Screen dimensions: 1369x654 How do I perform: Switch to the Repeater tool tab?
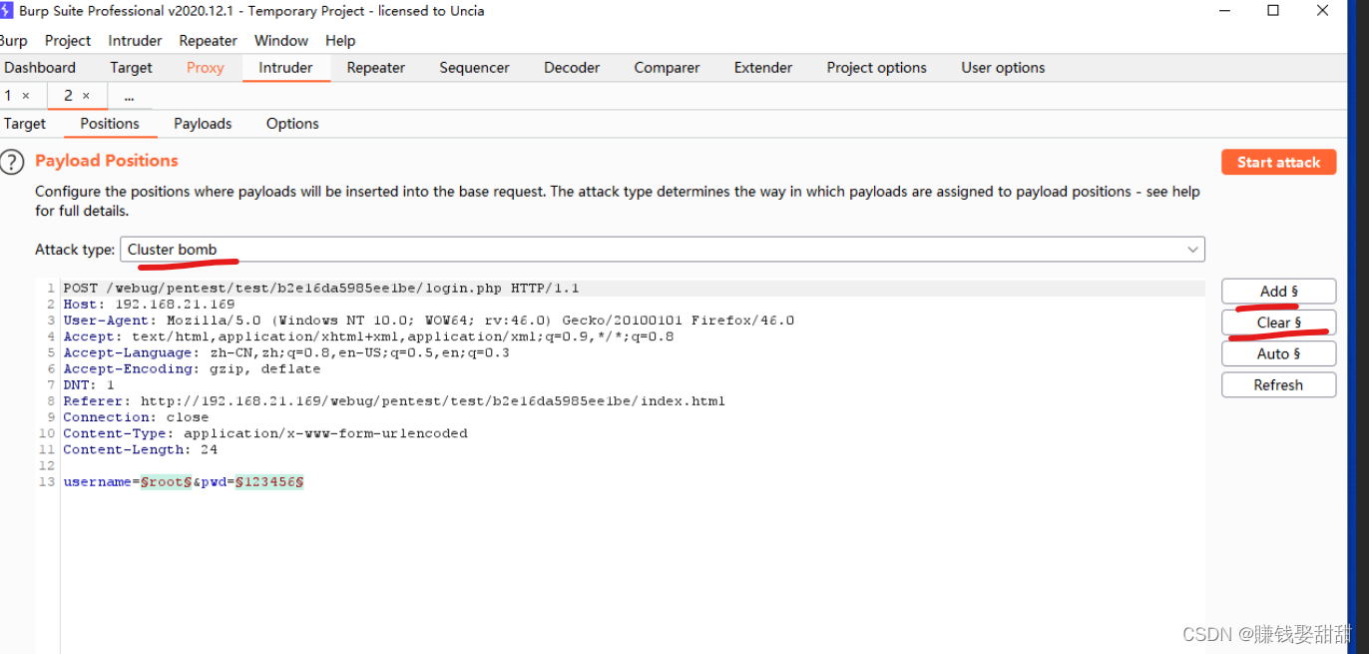click(375, 68)
